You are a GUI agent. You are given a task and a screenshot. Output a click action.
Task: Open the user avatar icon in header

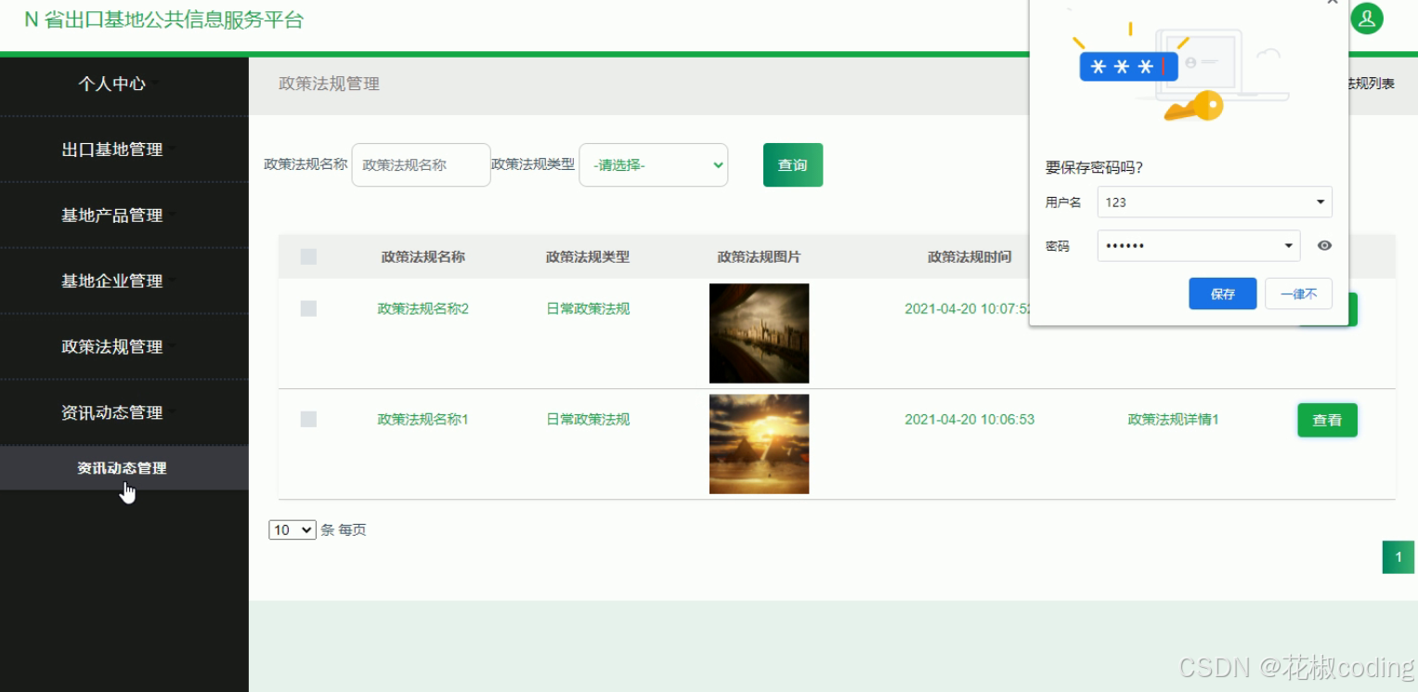[x=1366, y=19]
